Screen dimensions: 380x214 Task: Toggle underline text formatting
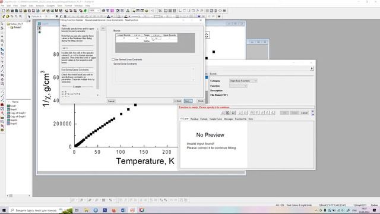pyautogui.click(x=65, y=17)
